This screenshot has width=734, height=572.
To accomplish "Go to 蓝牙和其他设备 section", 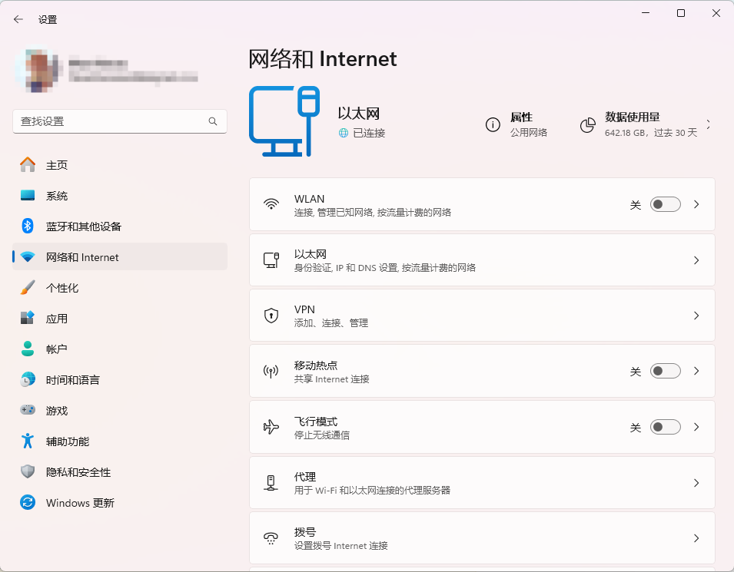I will [x=120, y=226].
